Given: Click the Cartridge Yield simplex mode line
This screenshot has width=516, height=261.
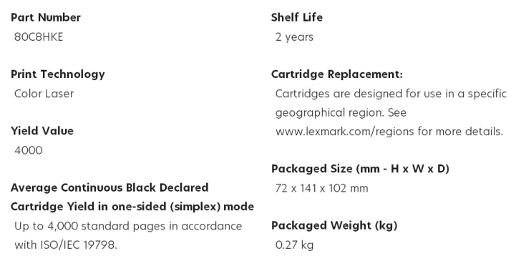Looking at the screenshot, I should click(x=132, y=207).
